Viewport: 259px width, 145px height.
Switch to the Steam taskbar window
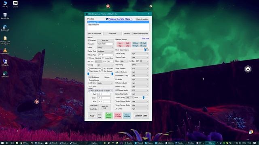[x=74, y=143]
